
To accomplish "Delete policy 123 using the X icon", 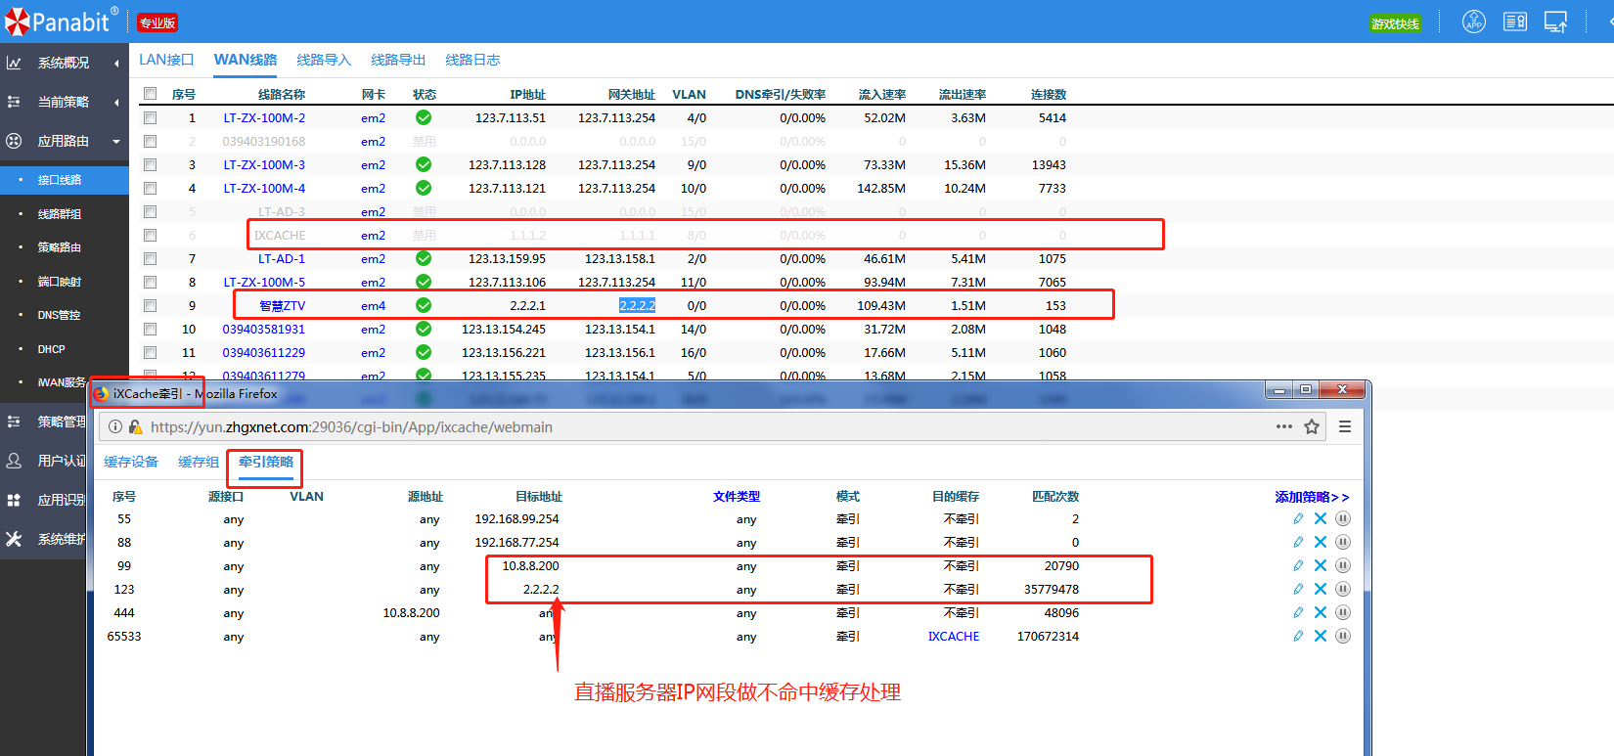I will (x=1321, y=589).
